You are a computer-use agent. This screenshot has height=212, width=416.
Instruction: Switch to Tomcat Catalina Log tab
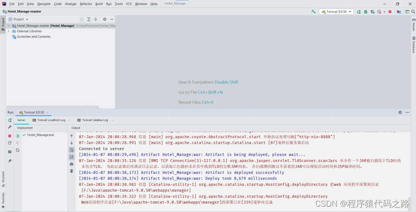point(95,120)
